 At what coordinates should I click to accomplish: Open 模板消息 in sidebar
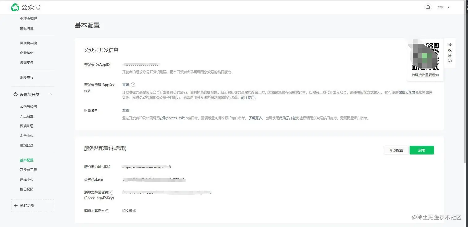pos(27,28)
